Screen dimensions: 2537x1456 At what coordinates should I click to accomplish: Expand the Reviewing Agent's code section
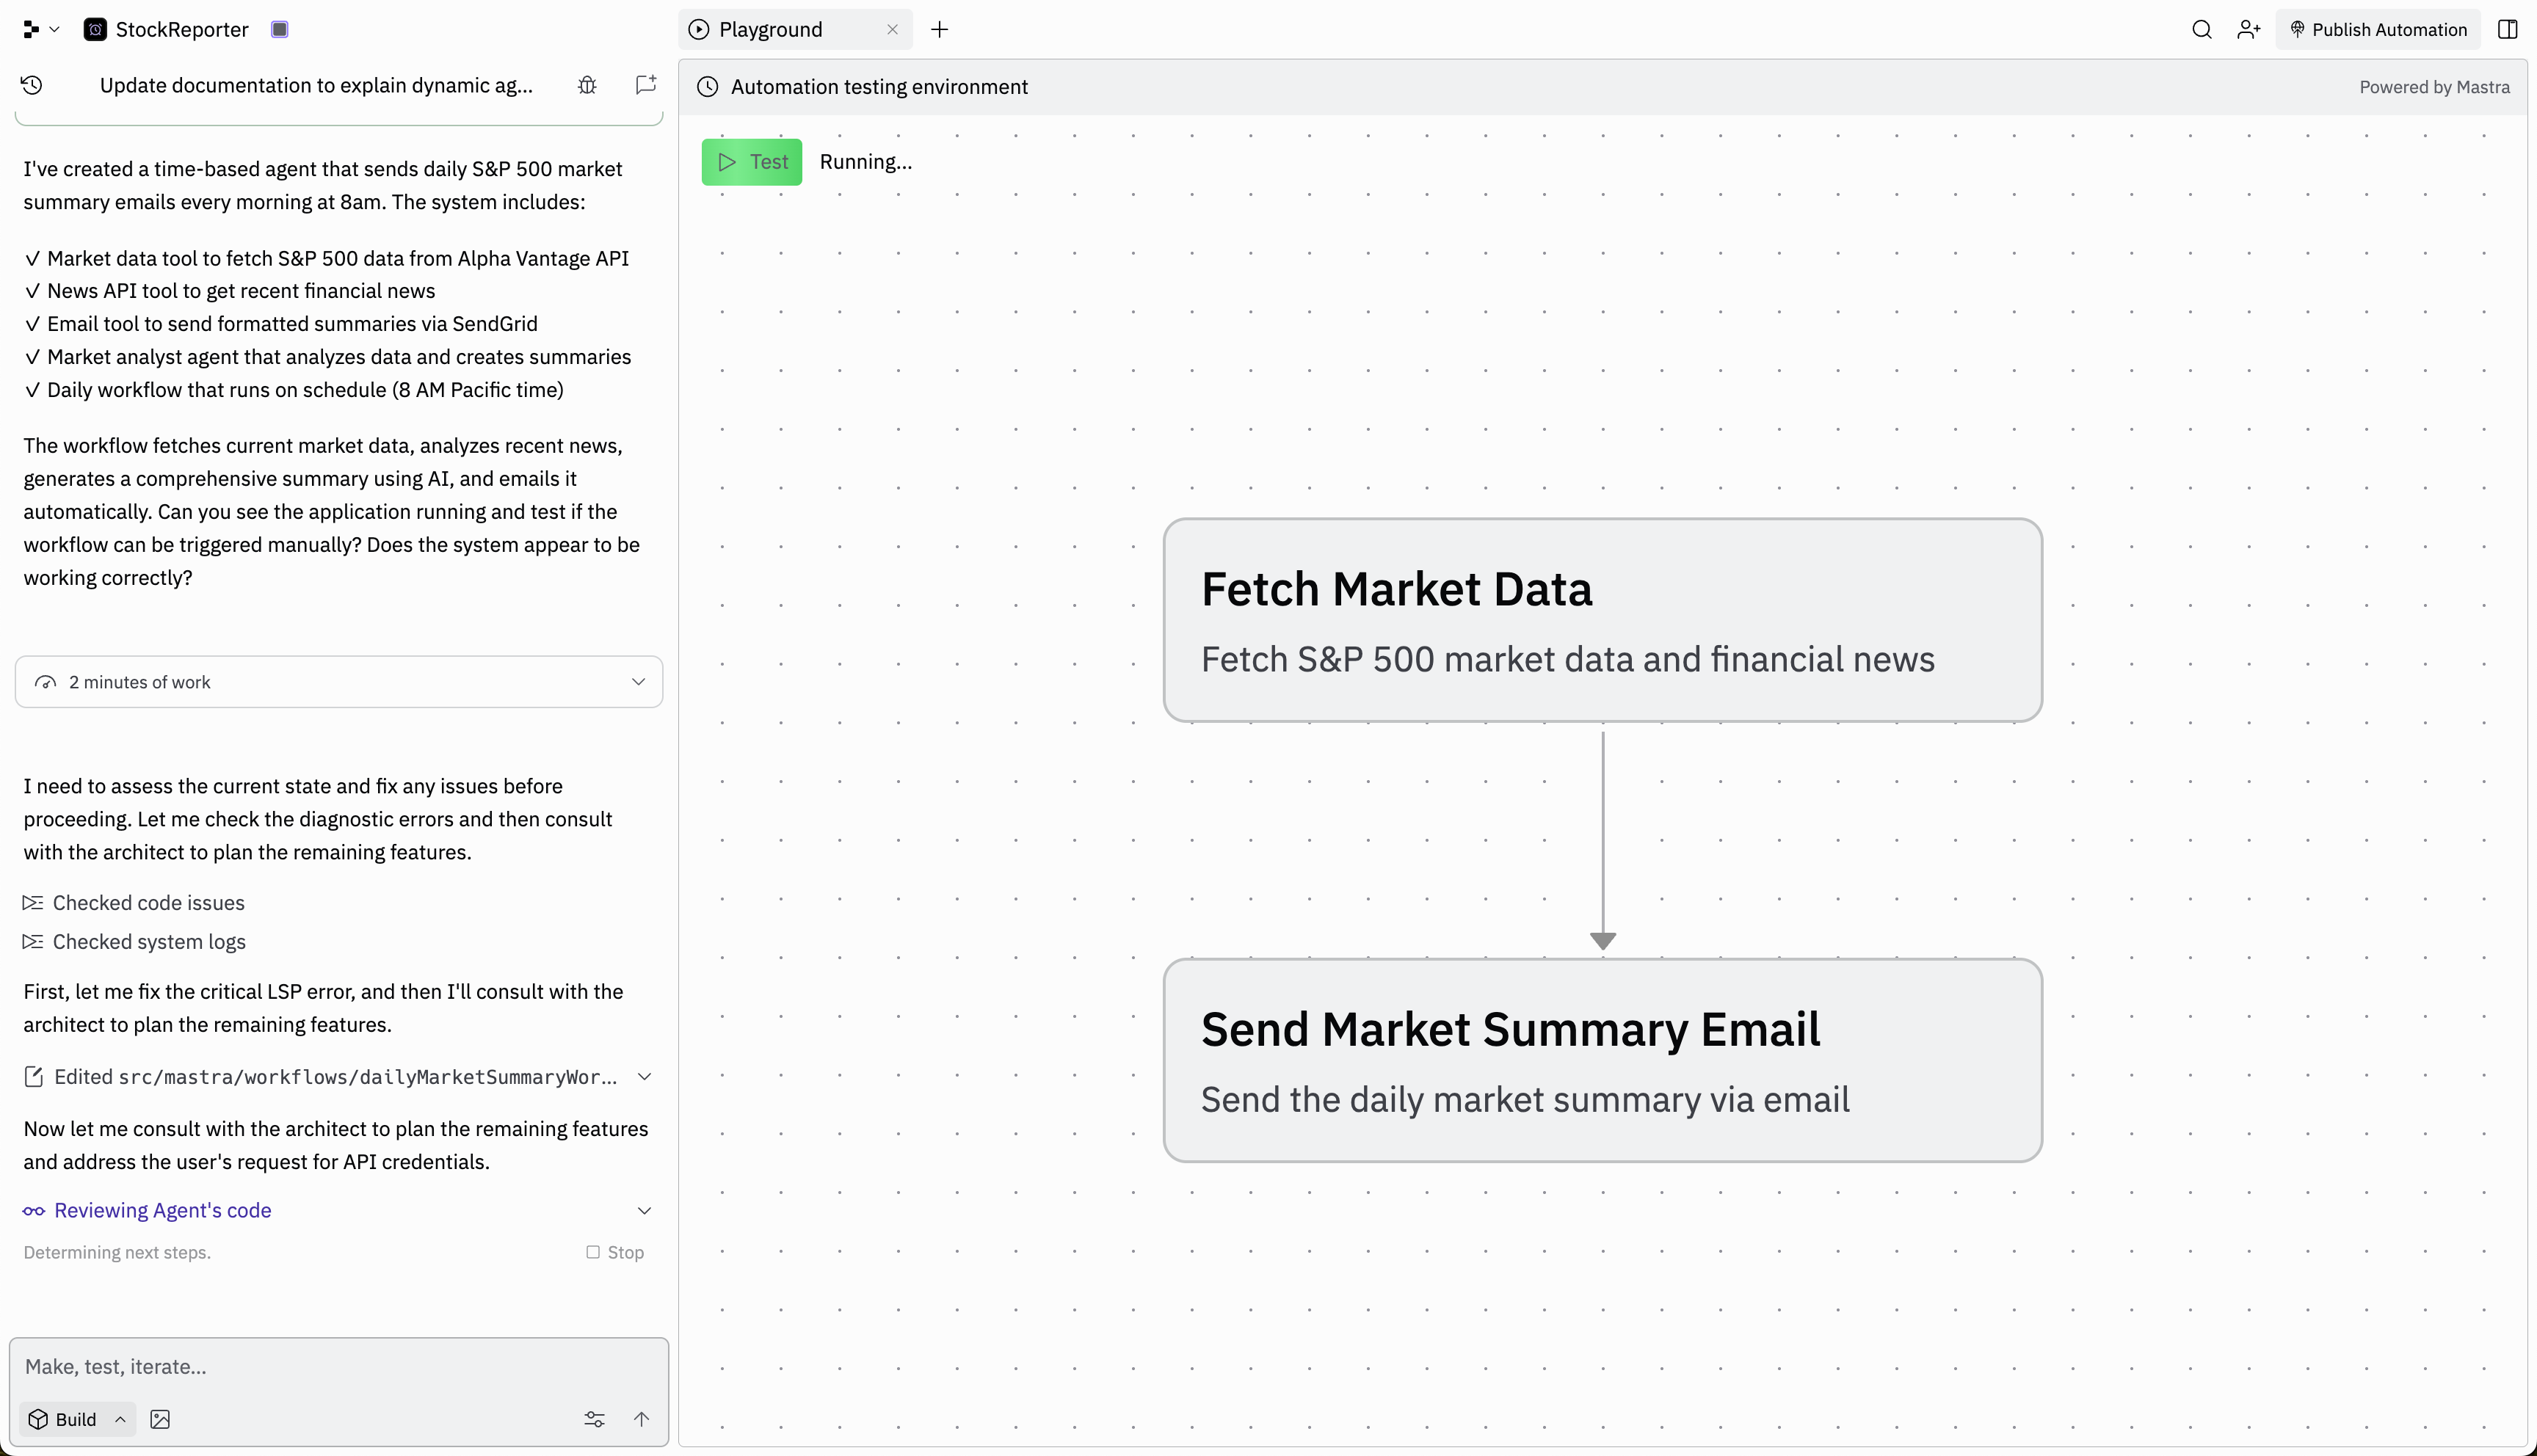pyautogui.click(x=644, y=1210)
